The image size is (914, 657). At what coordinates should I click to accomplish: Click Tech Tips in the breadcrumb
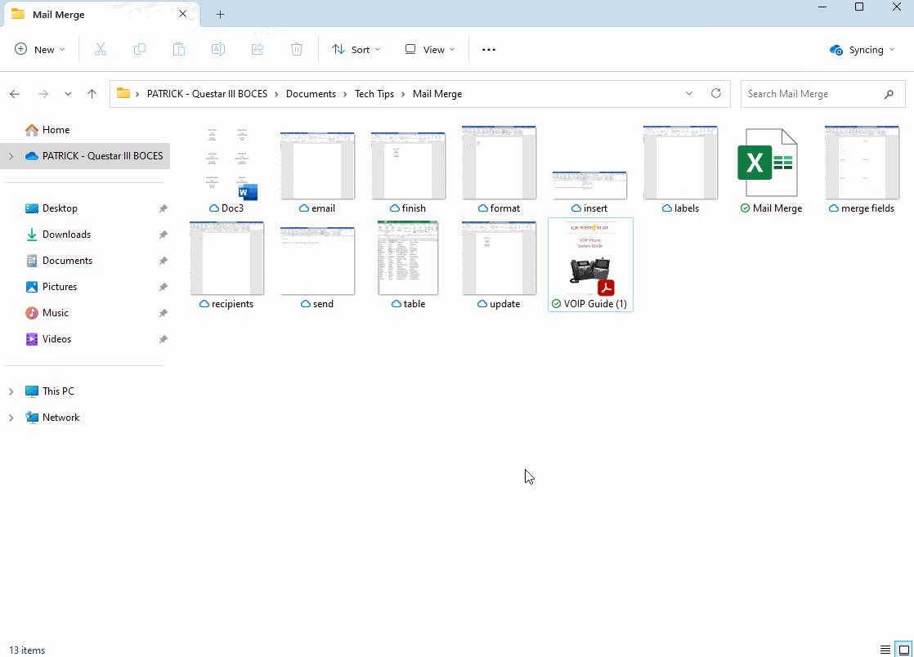click(374, 94)
